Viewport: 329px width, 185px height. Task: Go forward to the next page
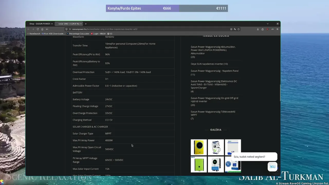33,29
